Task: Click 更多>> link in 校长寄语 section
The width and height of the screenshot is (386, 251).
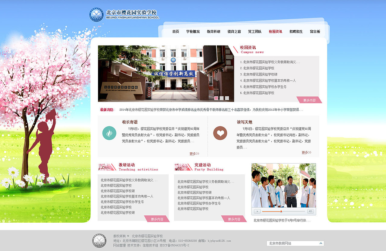Action: tap(194, 154)
